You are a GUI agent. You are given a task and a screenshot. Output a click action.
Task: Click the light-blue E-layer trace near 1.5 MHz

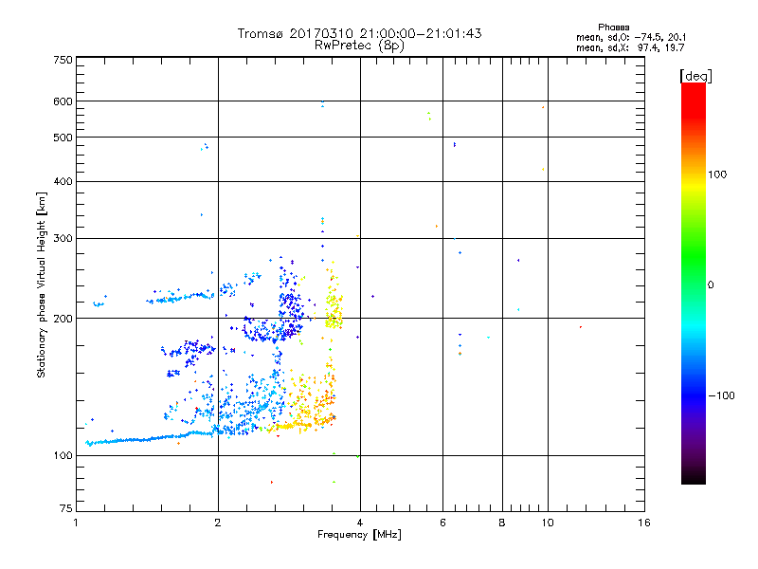click(150, 439)
